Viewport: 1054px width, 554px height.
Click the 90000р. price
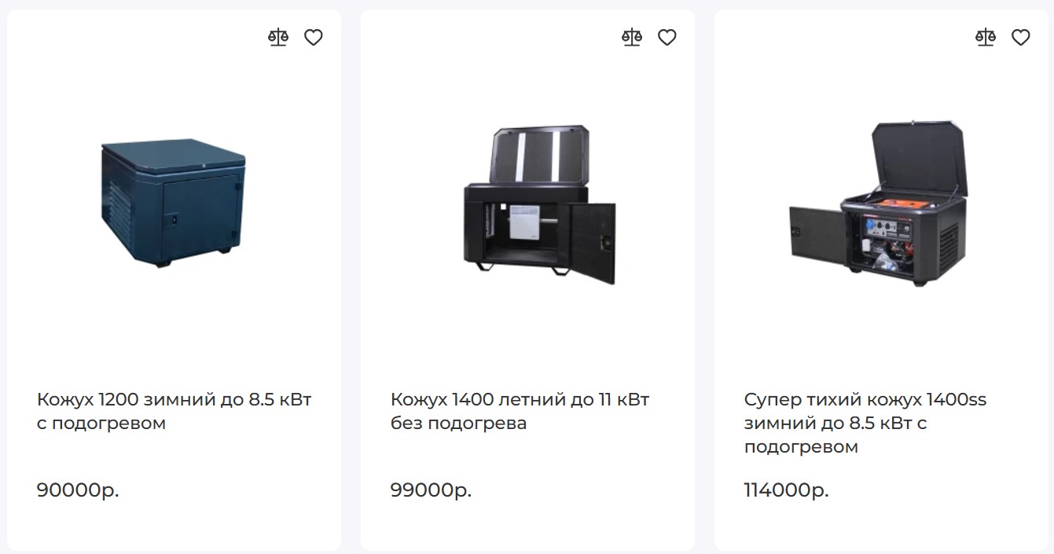78,490
